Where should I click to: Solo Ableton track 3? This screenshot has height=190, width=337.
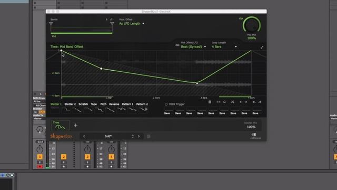[x=87, y=163]
